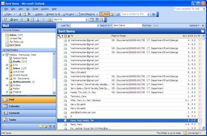Open the Tools menu
Image resolution: width=207 pixels, height=136 pixels.
[x=35, y=9]
